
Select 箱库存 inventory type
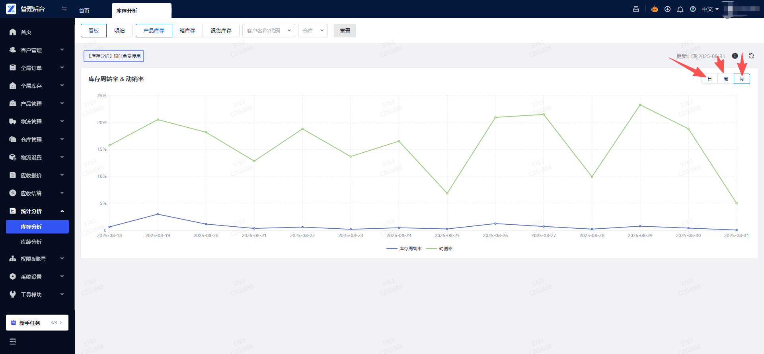[x=187, y=31]
